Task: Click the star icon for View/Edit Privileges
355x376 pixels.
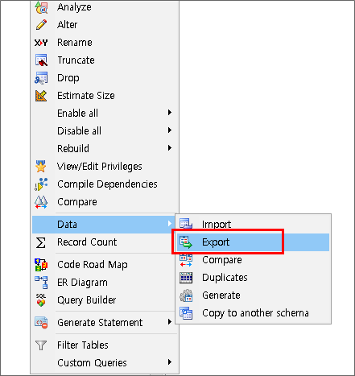Action: pos(40,167)
